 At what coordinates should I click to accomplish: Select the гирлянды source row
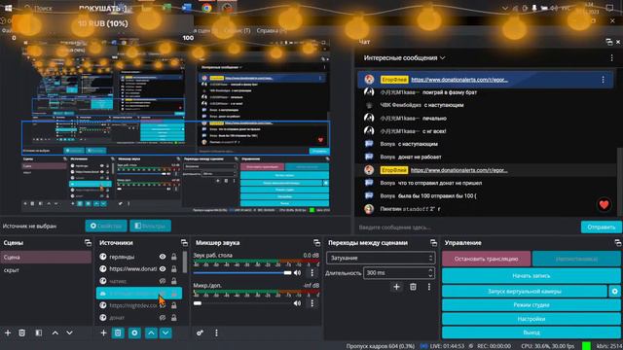click(x=139, y=257)
